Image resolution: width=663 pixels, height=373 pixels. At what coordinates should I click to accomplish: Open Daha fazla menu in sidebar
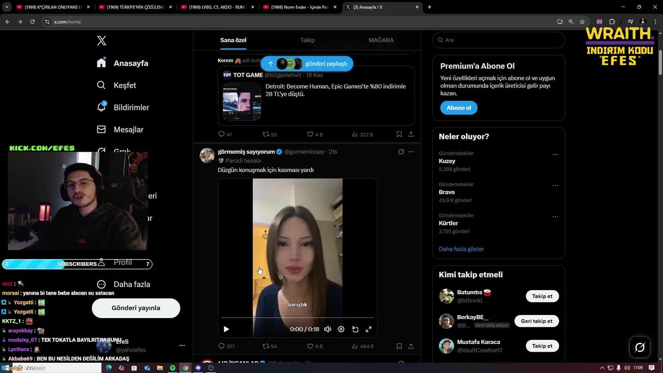click(x=124, y=284)
